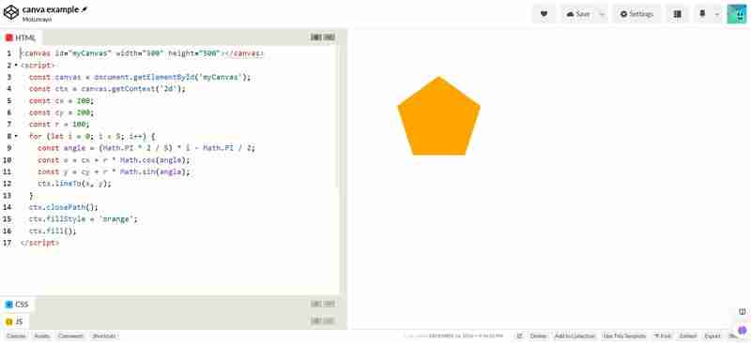The image size is (751, 343).
Task: Collapse the for loop on line 8
Action: pos(16,136)
